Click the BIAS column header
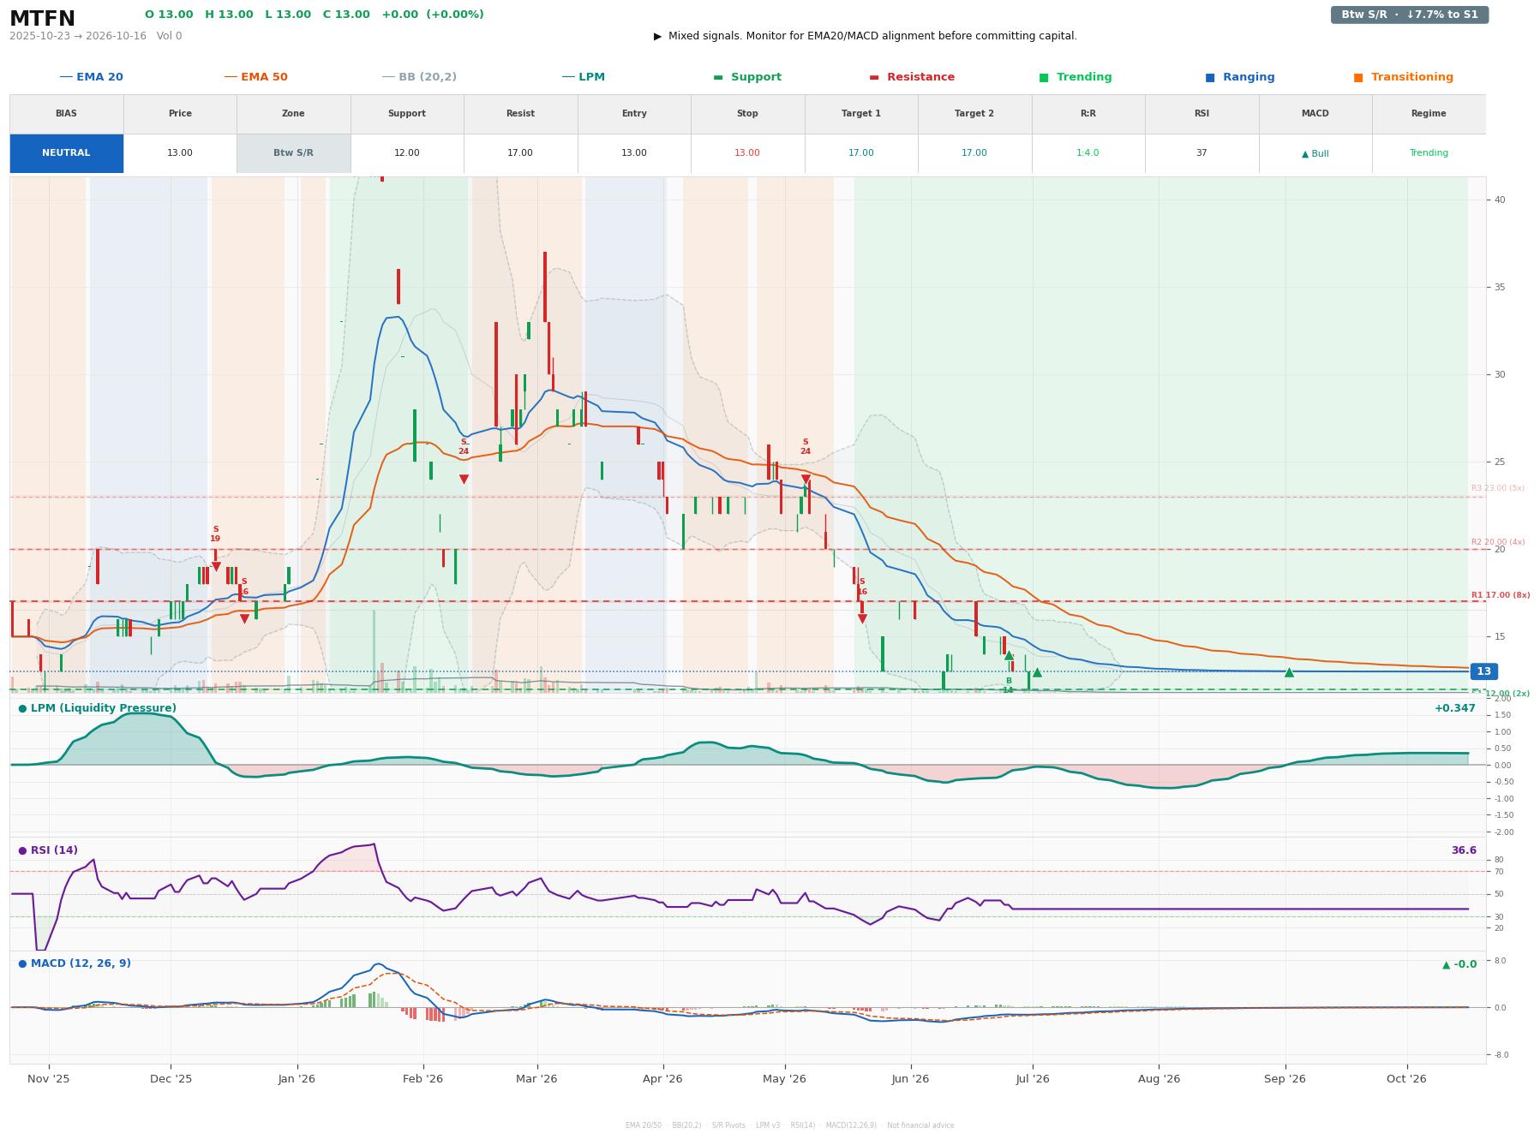 [66, 114]
